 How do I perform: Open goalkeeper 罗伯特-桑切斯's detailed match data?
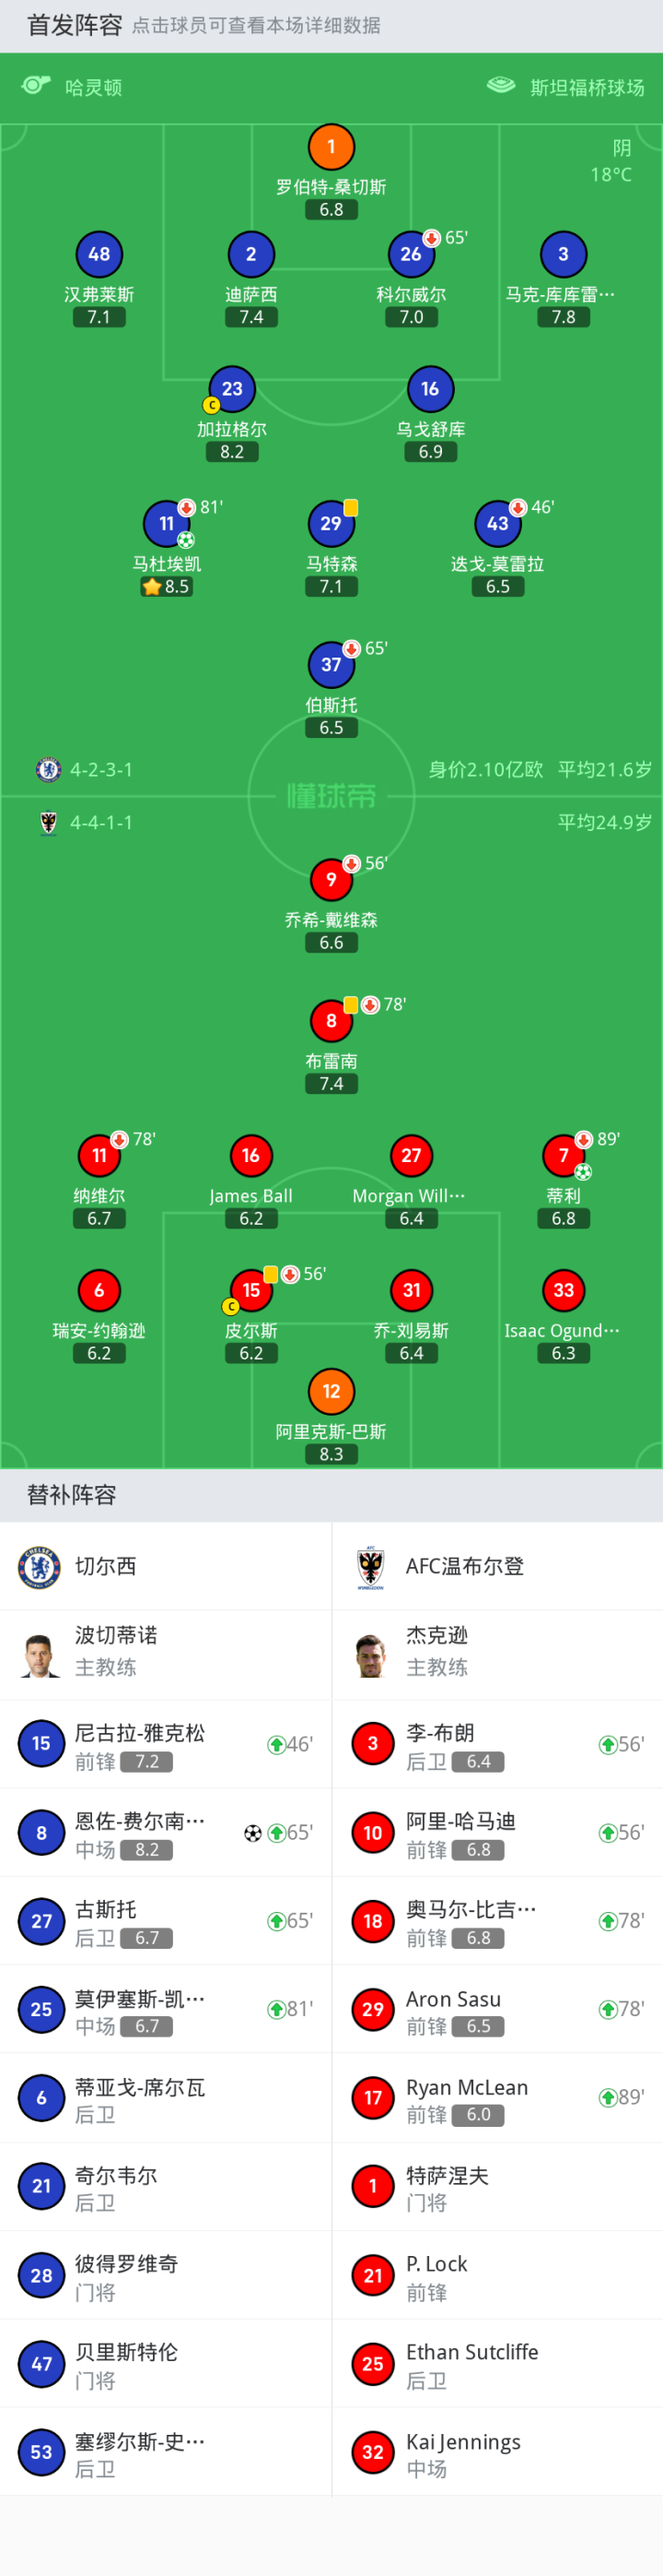click(331, 145)
